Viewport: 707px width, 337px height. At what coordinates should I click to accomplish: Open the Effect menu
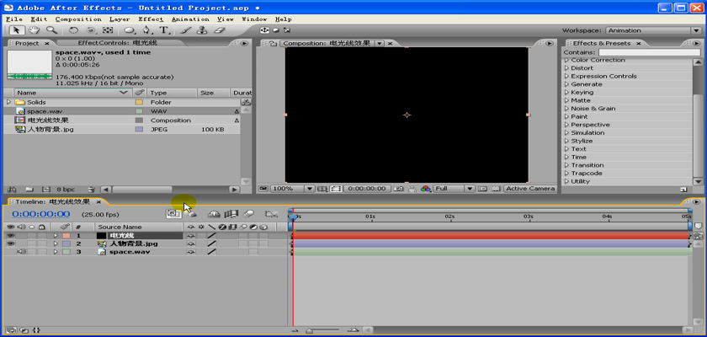point(151,19)
